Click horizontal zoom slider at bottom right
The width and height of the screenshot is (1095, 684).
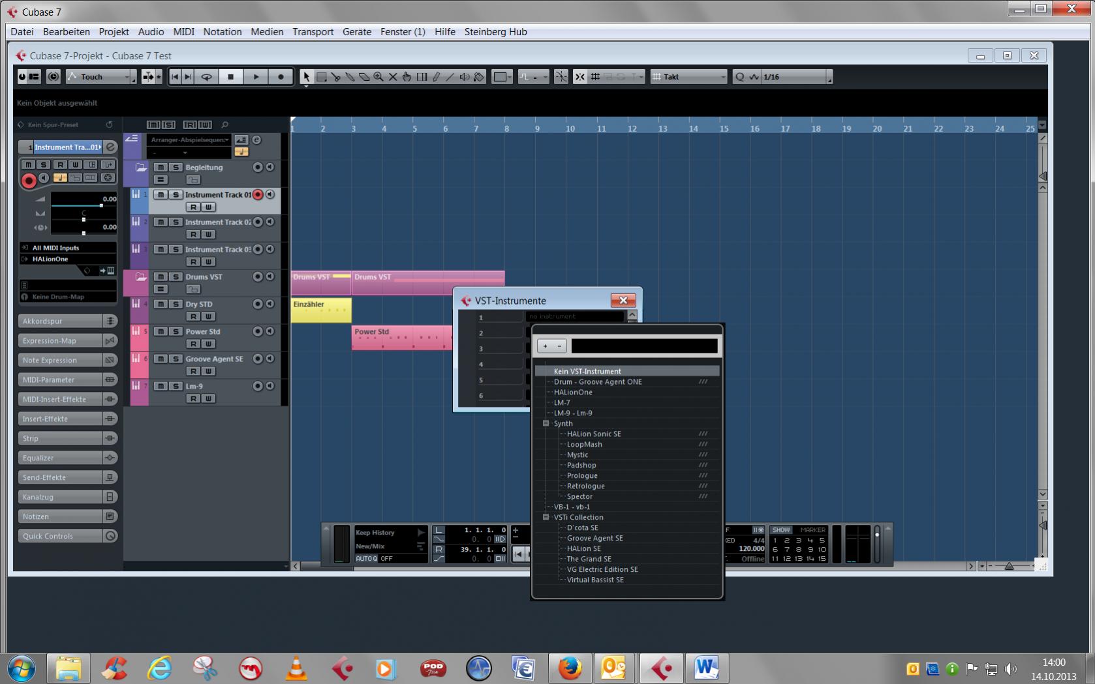(1009, 566)
